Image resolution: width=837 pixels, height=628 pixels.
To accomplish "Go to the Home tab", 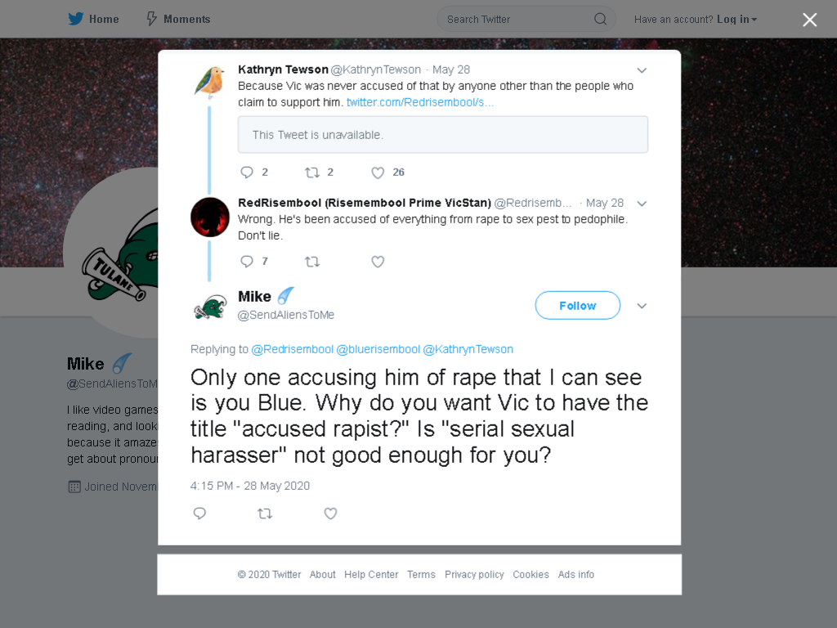I will [93, 20].
